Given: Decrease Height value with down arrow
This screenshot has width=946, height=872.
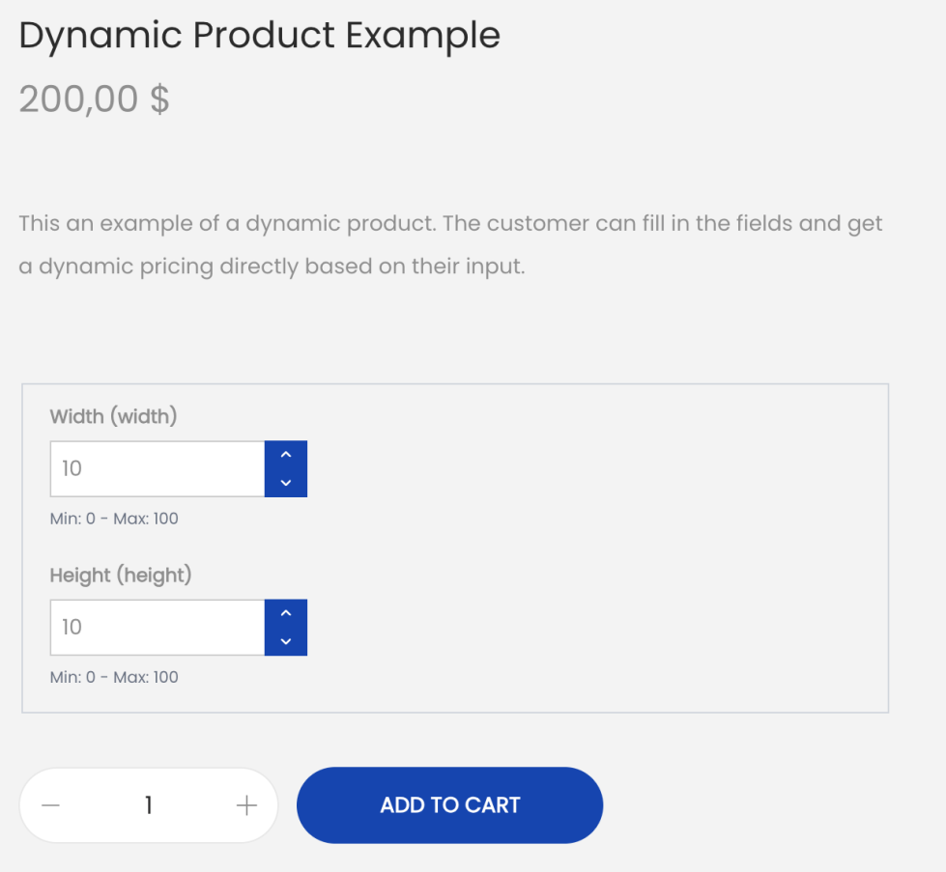Looking at the screenshot, I should [x=285, y=641].
